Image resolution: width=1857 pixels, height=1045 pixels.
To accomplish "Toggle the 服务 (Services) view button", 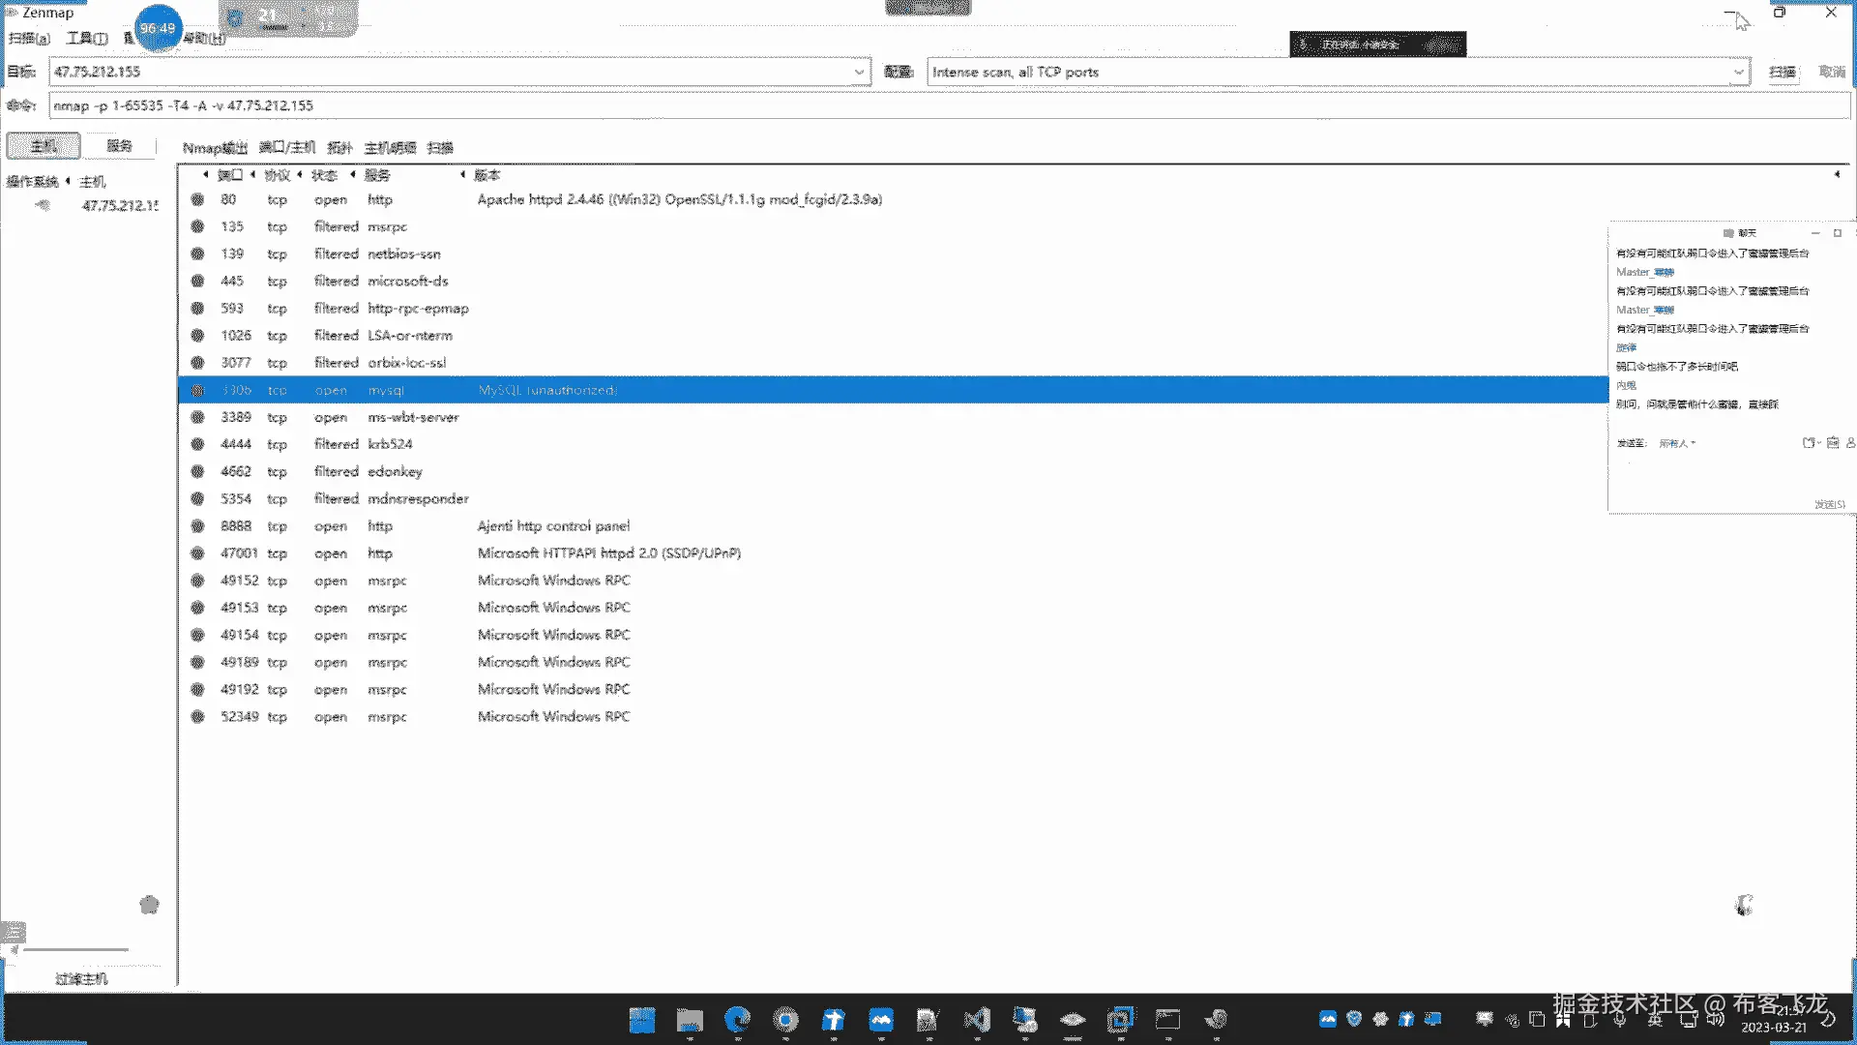I will pos(119,146).
